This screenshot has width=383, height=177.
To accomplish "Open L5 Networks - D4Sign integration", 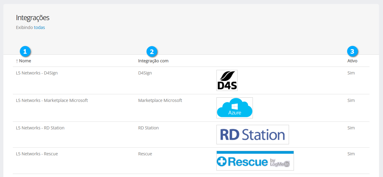I will [37, 73].
